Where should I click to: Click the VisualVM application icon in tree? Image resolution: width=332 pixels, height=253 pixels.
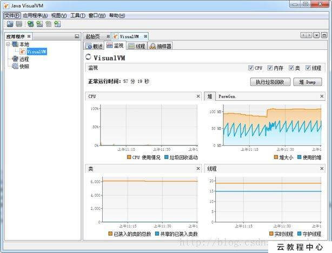[23, 51]
